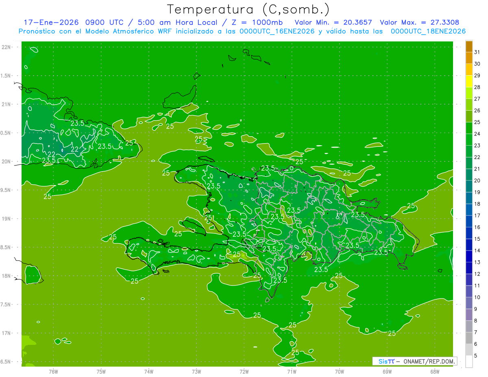The width and height of the screenshot is (488, 377).
Task: Click the '74W' longitude axis label
Action: click(149, 372)
